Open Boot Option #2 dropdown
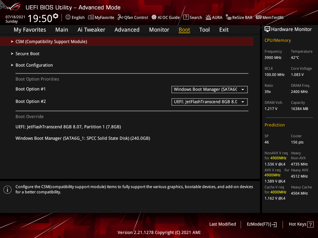 click(x=209, y=102)
